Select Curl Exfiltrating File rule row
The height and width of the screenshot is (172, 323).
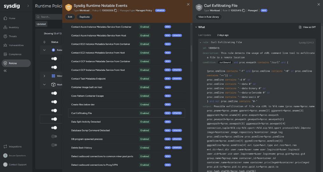click(x=127, y=113)
